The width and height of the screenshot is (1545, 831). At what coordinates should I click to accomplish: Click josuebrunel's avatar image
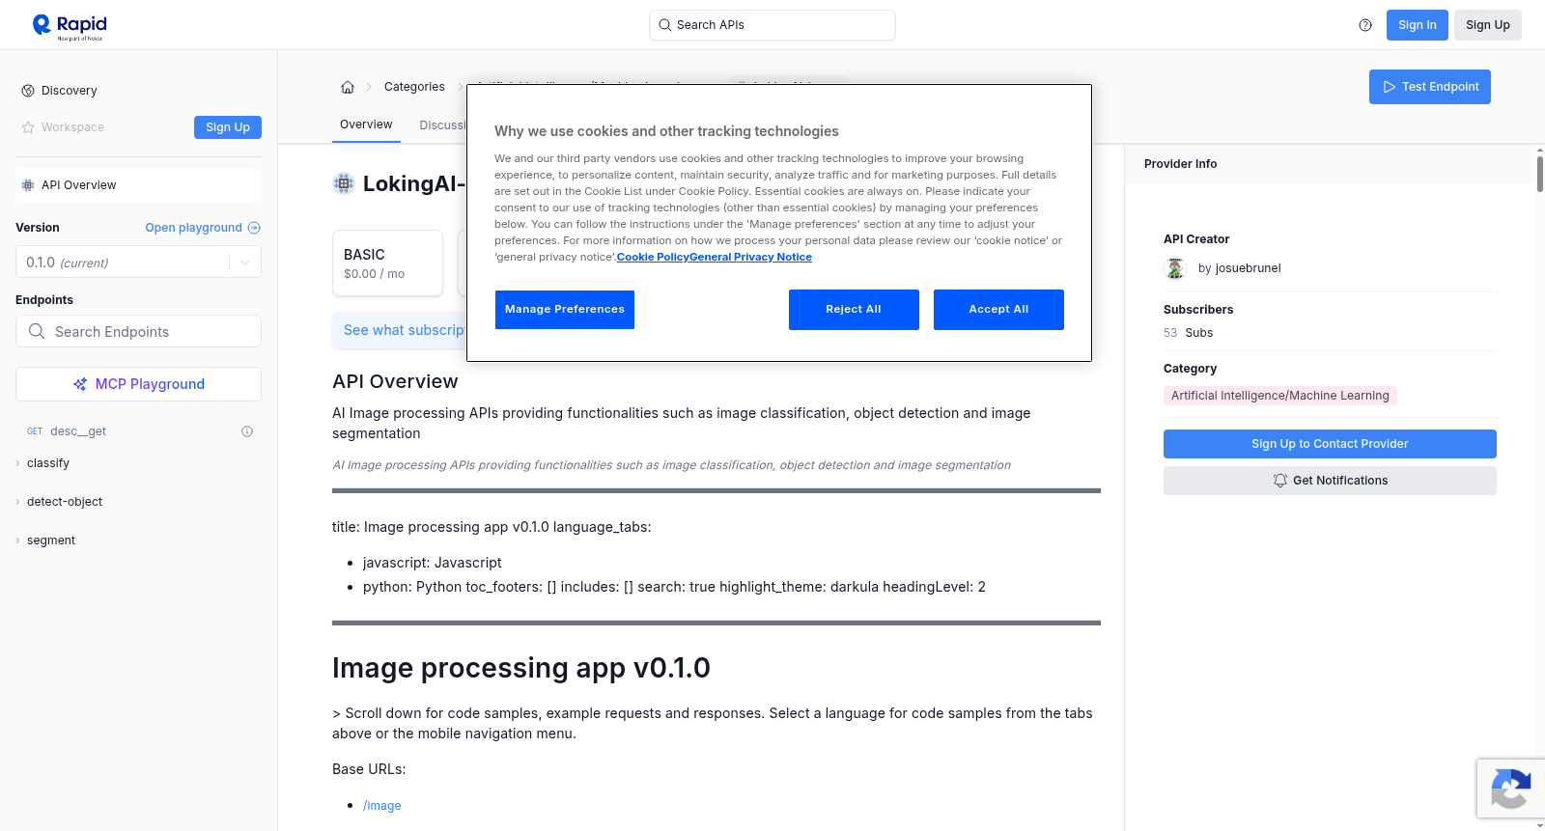(x=1175, y=268)
